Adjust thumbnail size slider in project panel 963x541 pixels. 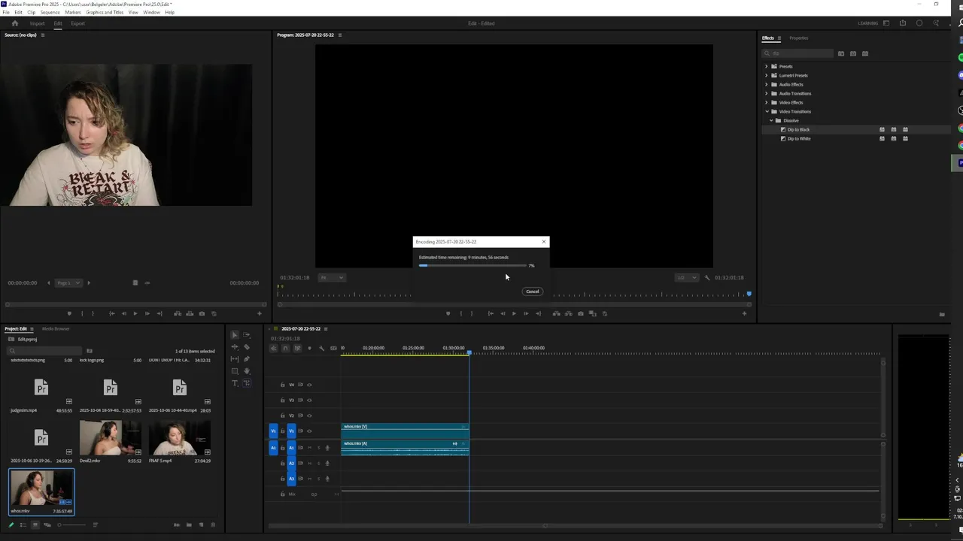click(x=71, y=524)
